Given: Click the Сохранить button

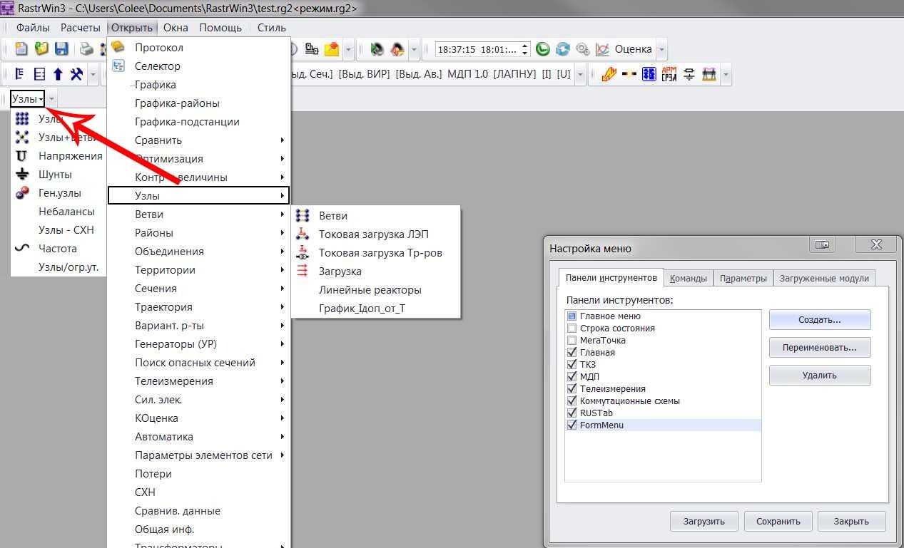Looking at the screenshot, I should [778, 521].
